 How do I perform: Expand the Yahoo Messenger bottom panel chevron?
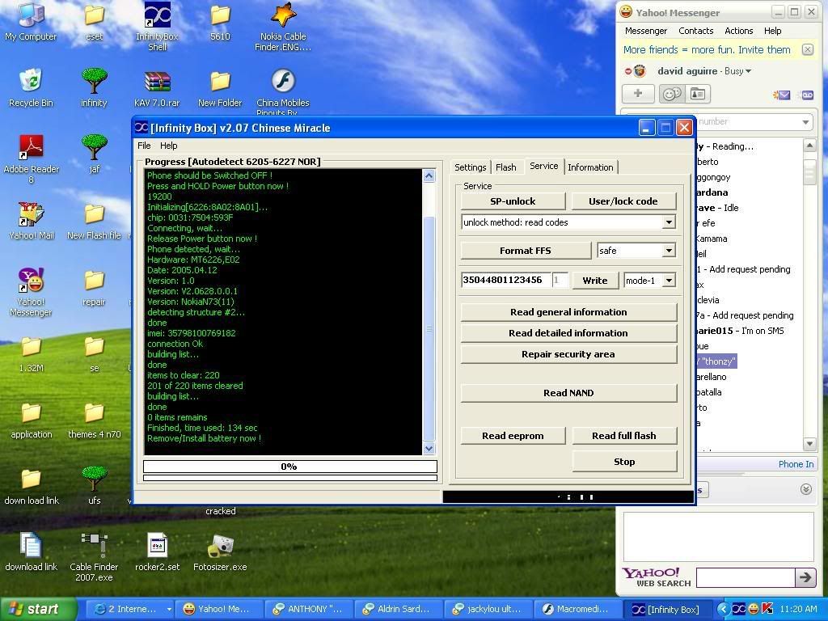pyautogui.click(x=806, y=489)
